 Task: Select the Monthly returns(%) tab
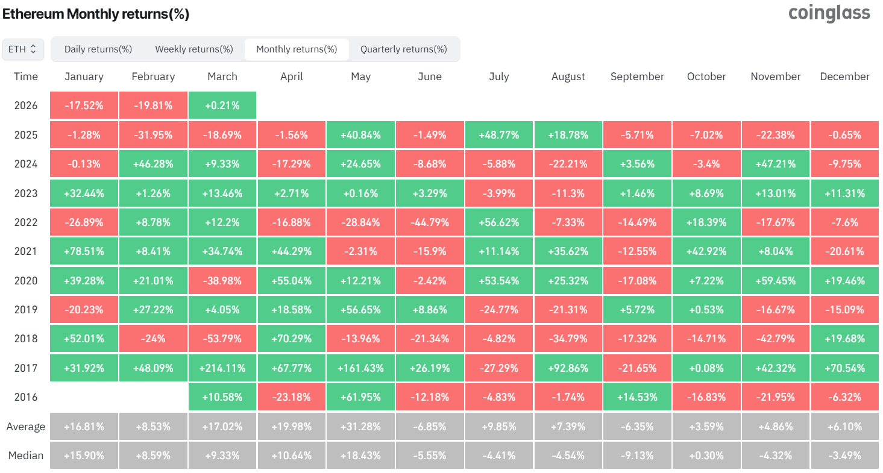297,49
